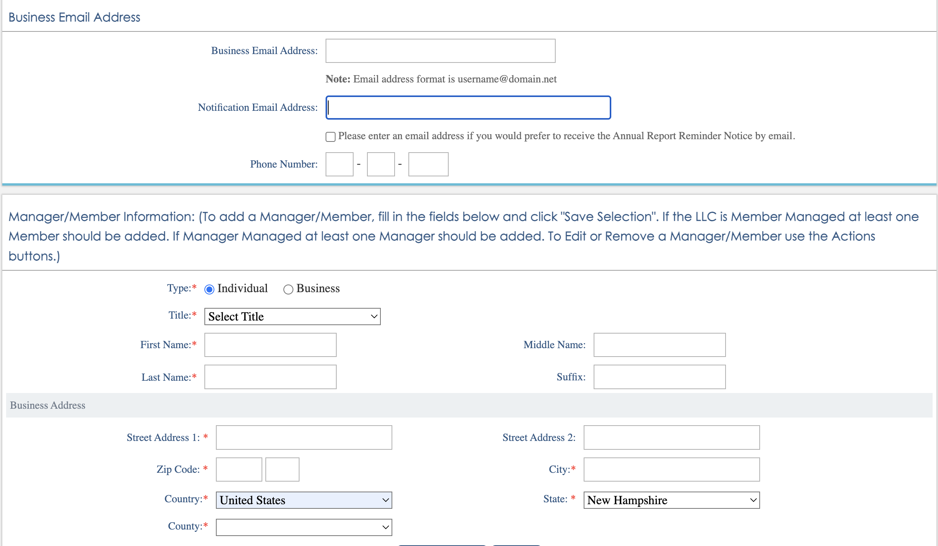The height and width of the screenshot is (546, 938).
Task: Click the City input field
Action: click(671, 469)
